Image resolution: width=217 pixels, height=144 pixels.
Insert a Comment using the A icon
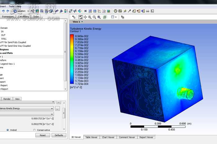[104, 11]
